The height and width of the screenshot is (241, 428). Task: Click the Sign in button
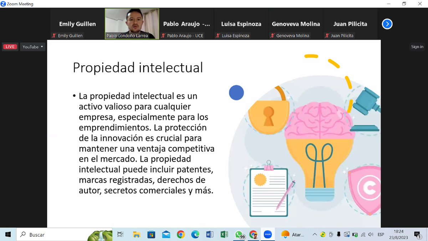(417, 46)
